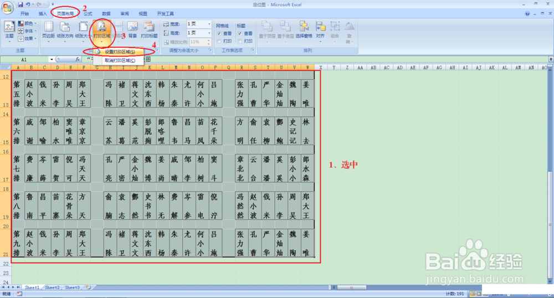Click cell containing 第五排
The image size is (554, 298).
click(x=17, y=94)
